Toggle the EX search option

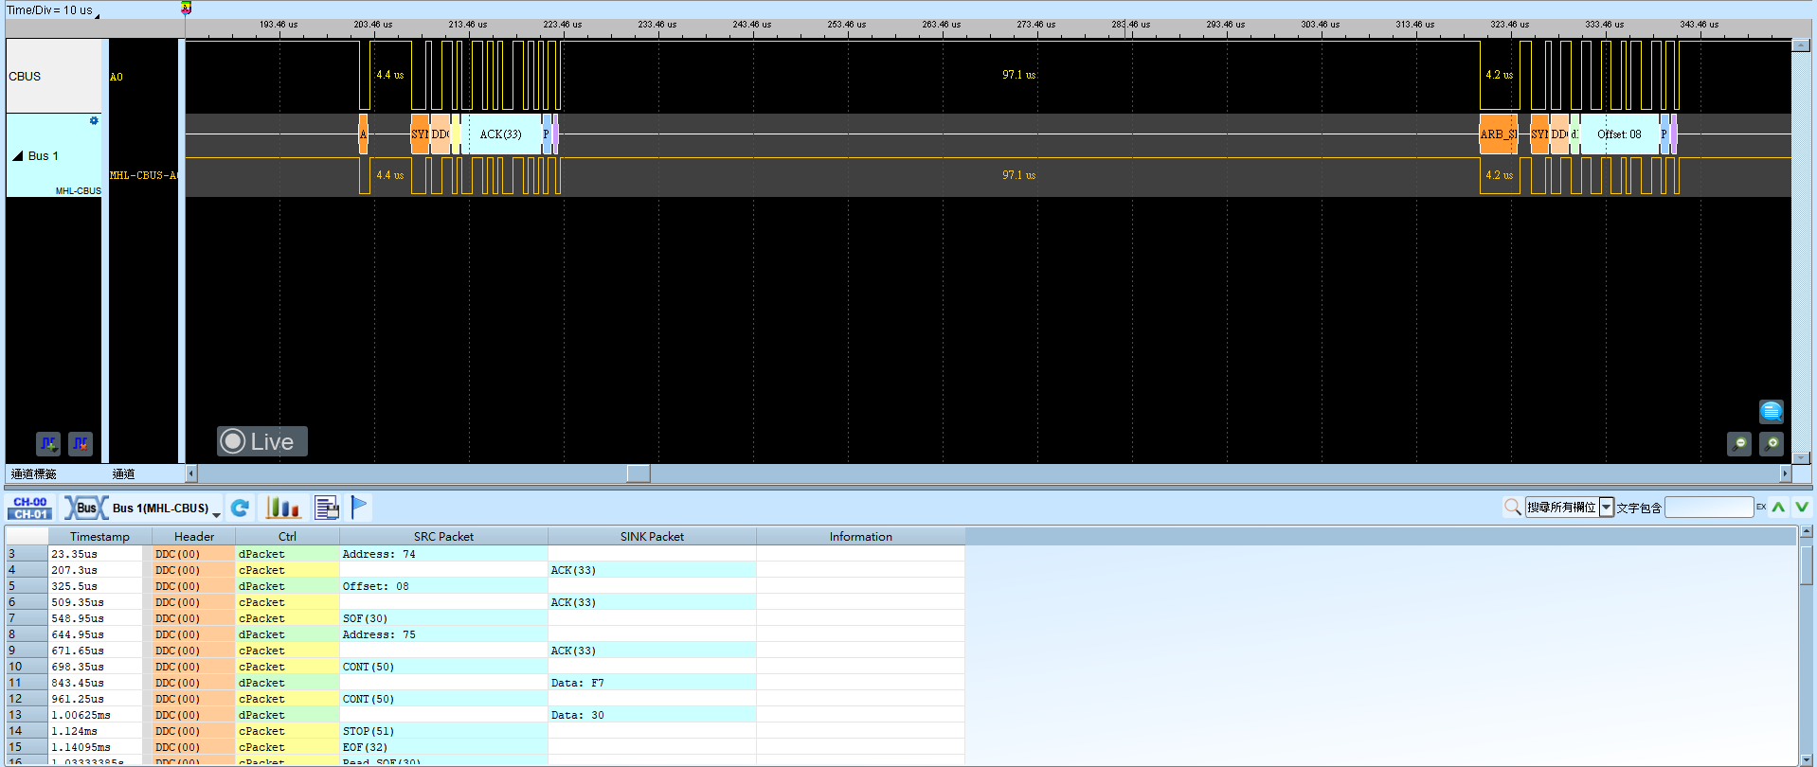point(1761,508)
